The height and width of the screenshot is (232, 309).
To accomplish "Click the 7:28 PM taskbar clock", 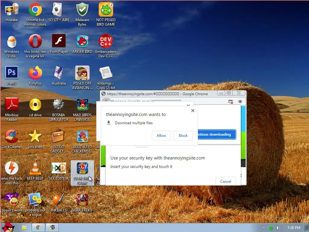I will pos(294,228).
